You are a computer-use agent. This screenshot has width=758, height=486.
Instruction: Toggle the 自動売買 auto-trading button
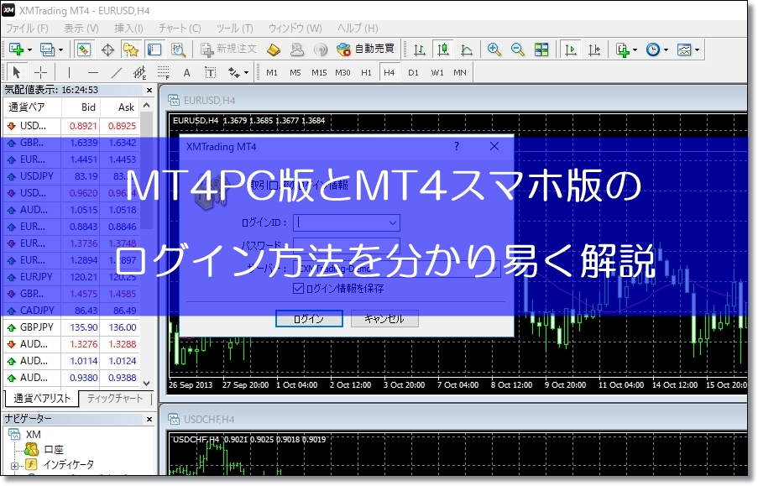point(365,50)
